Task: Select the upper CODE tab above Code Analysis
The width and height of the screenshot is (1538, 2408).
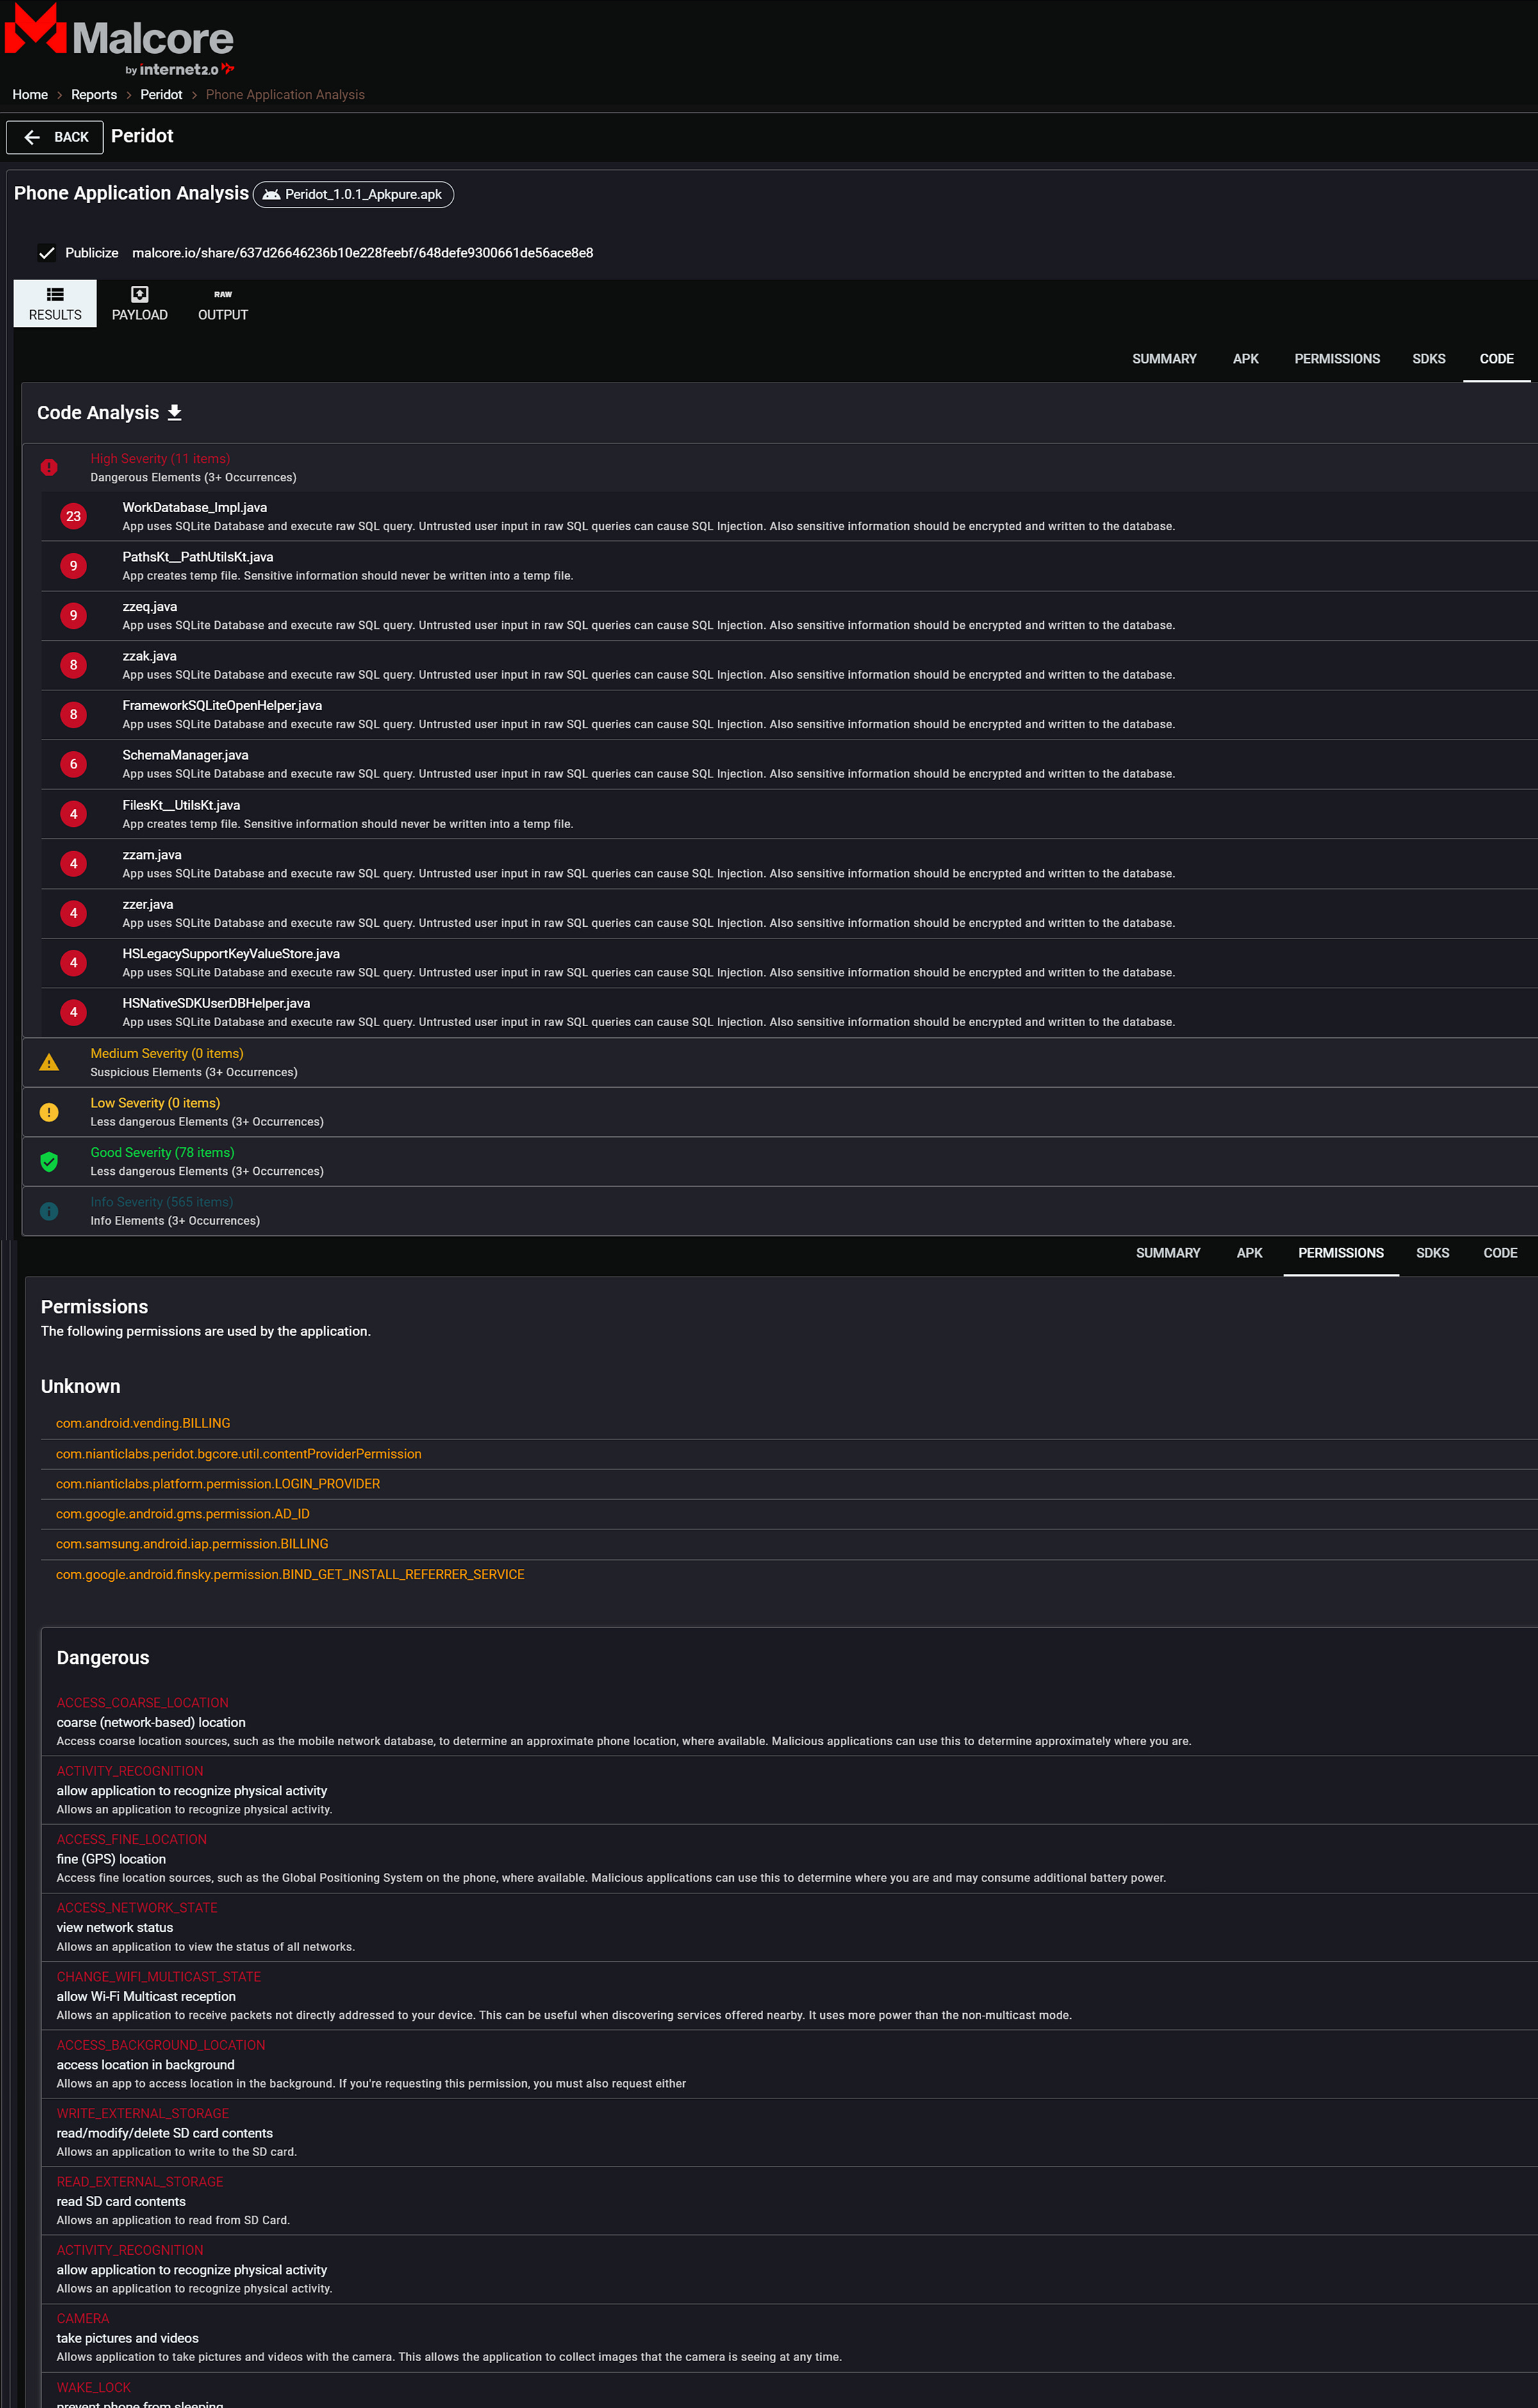Action: (x=1496, y=359)
